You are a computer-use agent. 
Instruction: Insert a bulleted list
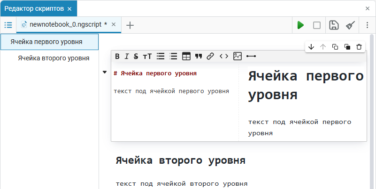pos(161,56)
